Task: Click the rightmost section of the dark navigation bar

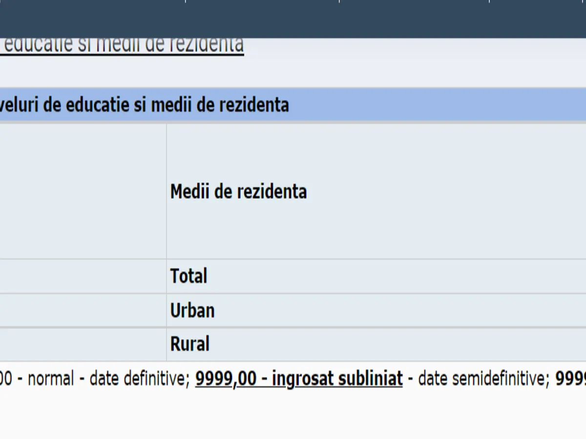Action: [537, 19]
